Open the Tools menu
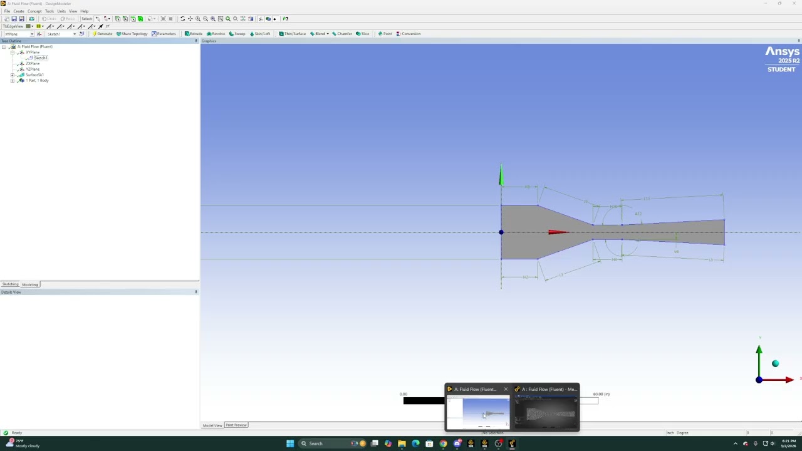 pyautogui.click(x=49, y=11)
